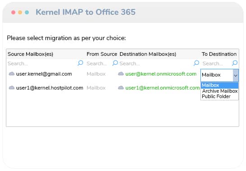Click cloud icon beside user1@kernel.onmicrosoft.com
246x171 pixels.
121,88
